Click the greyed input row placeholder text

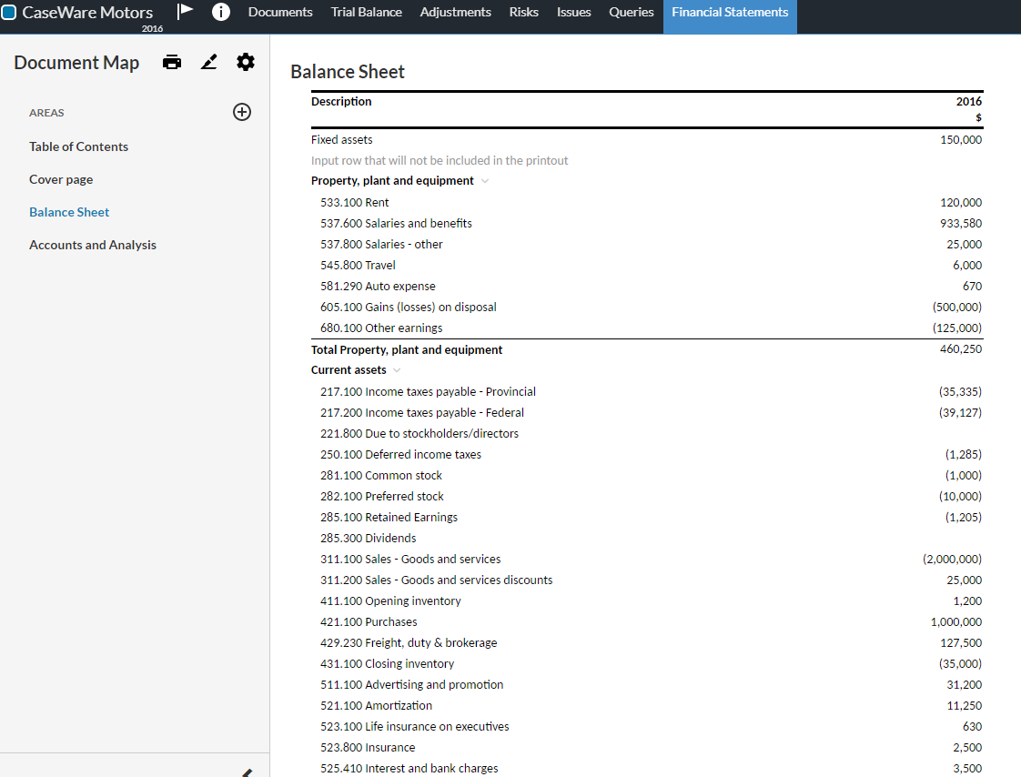coord(440,161)
